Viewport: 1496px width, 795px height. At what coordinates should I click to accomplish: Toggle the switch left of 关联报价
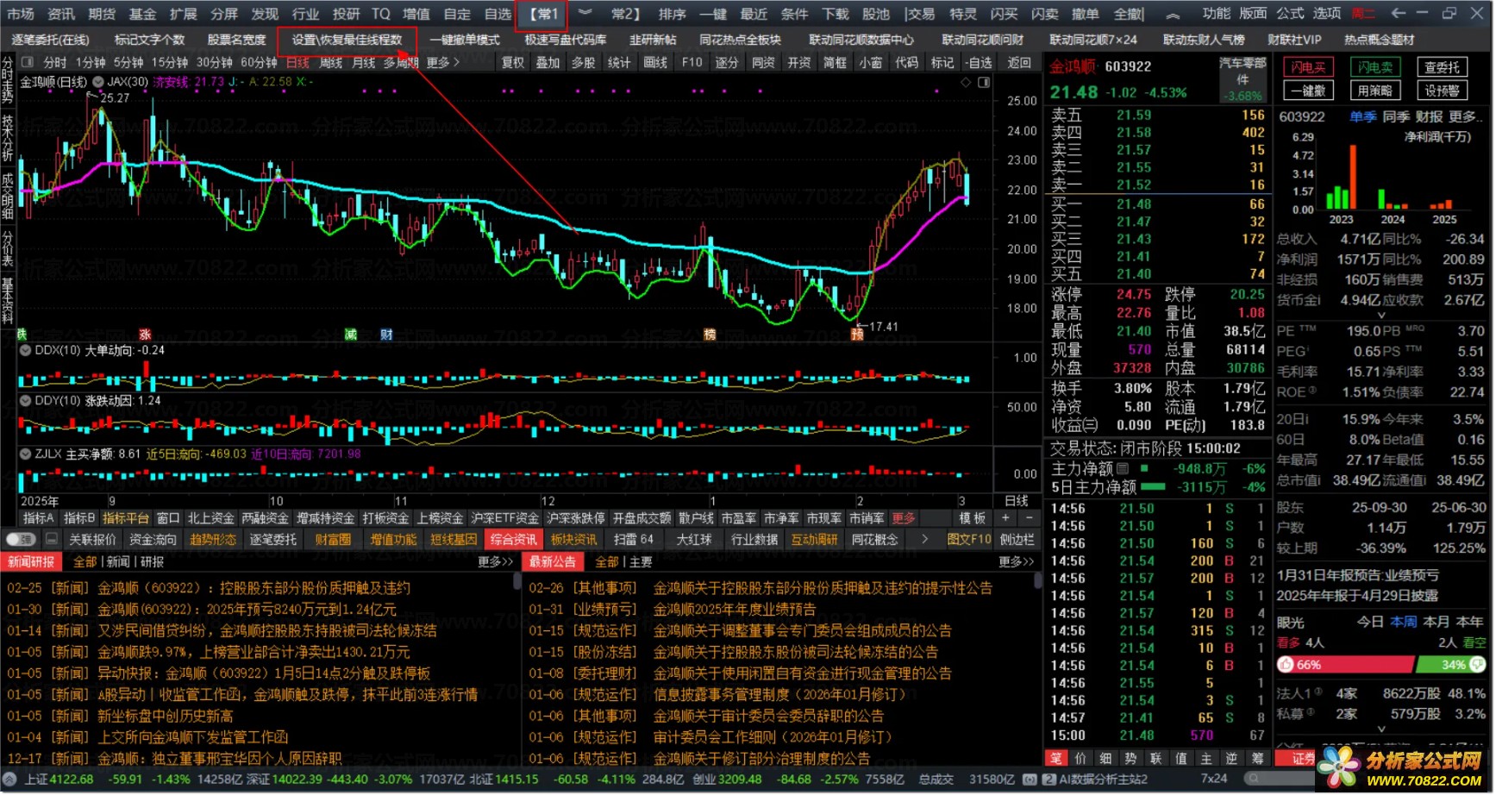point(20,540)
